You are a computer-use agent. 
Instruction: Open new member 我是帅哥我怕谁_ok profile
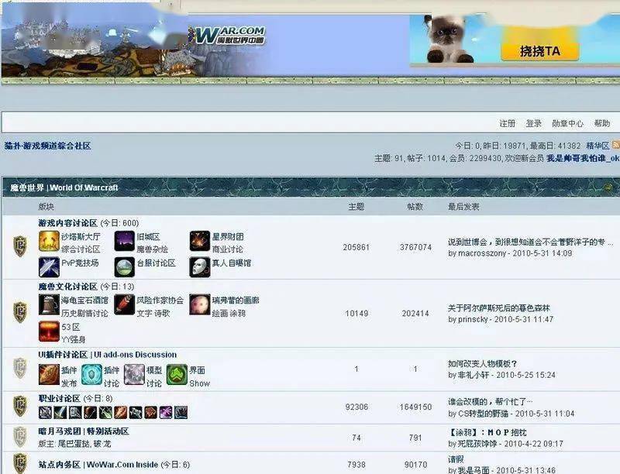pos(583,159)
